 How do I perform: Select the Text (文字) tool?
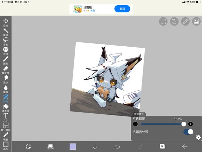click(6, 117)
